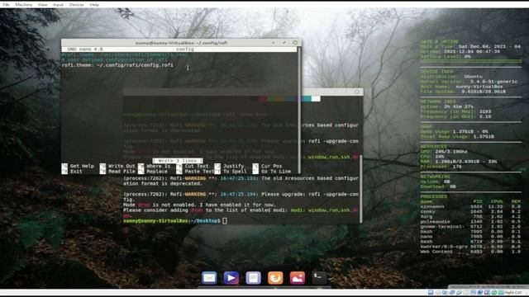Click the Desktop terminal's vertical scrollbar
The height and width of the screenshot is (297, 529).
coord(361,189)
